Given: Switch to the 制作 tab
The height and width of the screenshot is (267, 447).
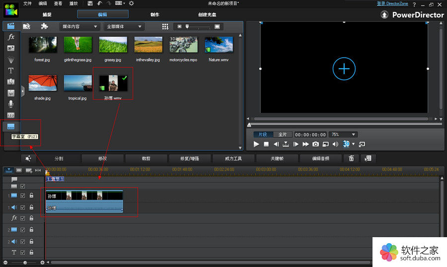Looking at the screenshot, I should [155, 14].
